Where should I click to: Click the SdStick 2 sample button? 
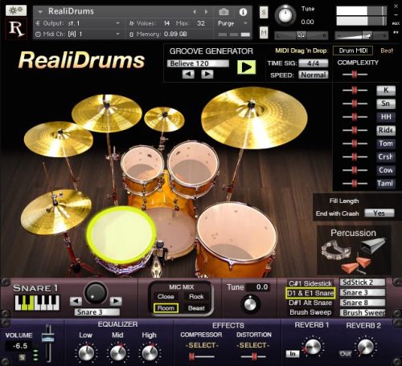point(363,283)
